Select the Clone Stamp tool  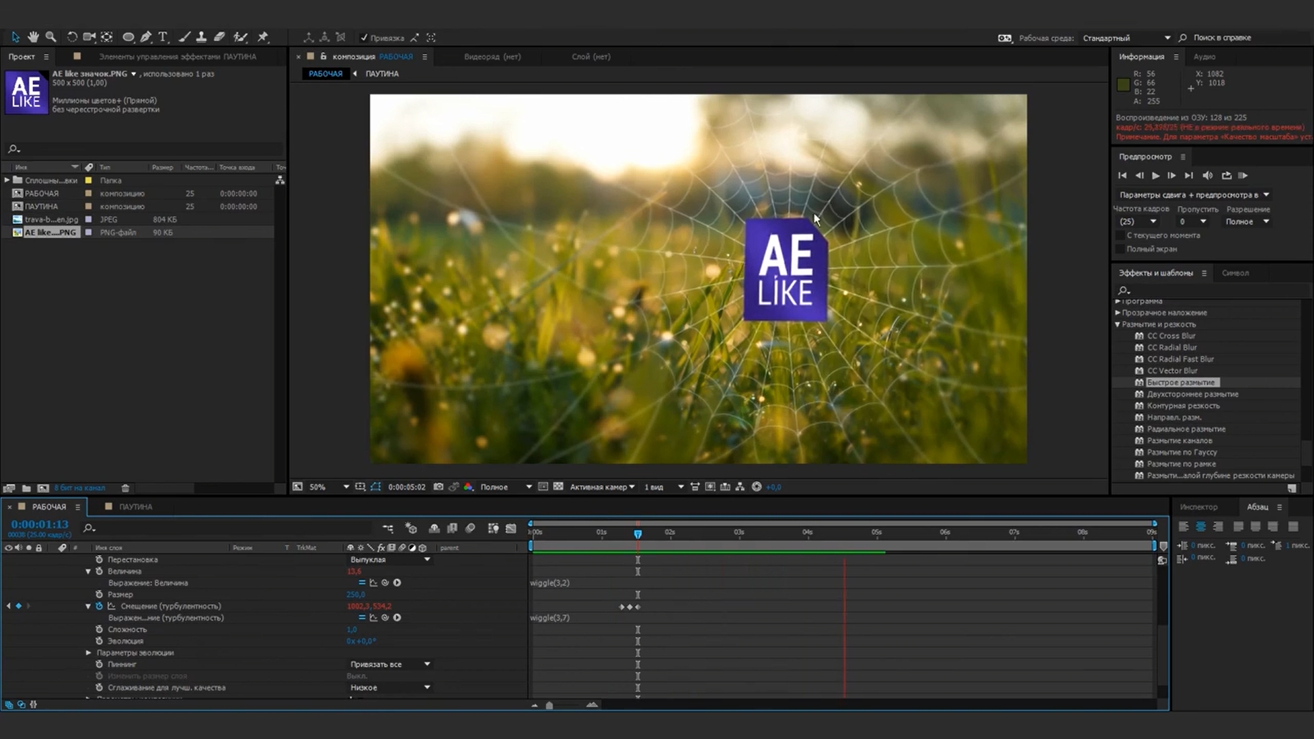pos(201,37)
